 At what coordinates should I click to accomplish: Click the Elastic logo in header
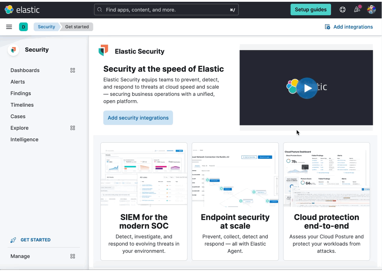(22, 10)
